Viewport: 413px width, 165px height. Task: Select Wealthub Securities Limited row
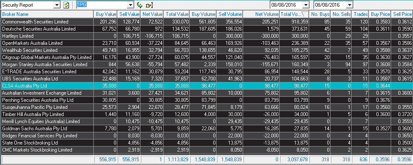coord(206,50)
